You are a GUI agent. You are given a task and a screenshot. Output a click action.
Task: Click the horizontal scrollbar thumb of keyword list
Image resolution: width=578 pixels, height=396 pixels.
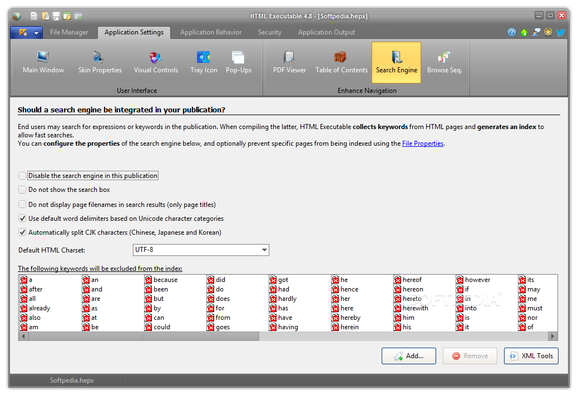tap(143, 336)
